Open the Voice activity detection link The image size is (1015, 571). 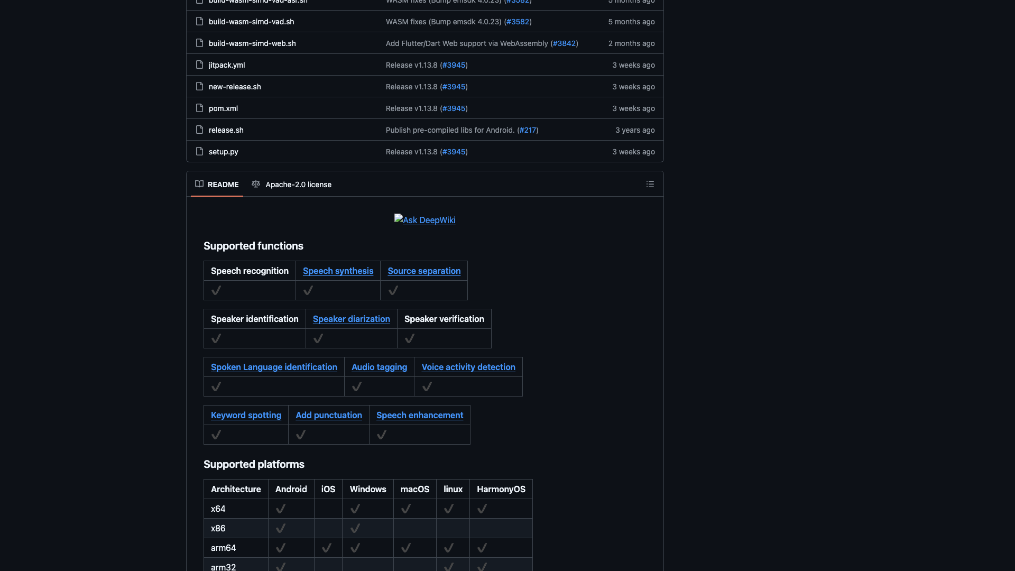click(x=468, y=367)
